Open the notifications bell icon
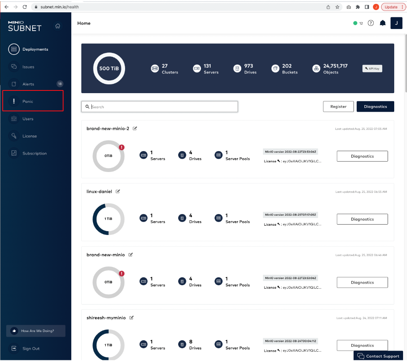407x361 pixels. click(383, 23)
